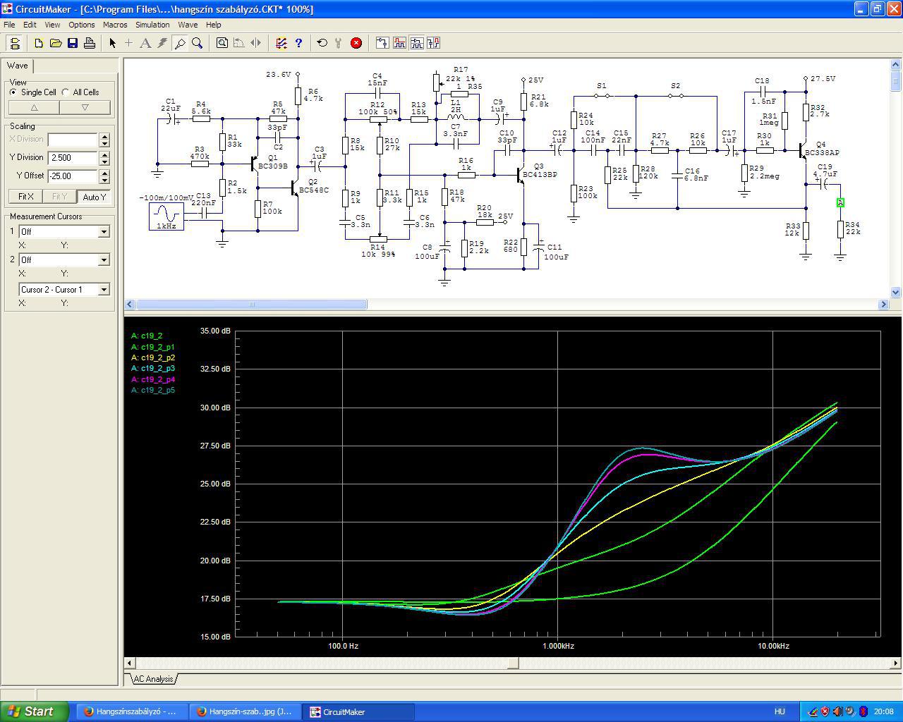Viewport: 903px width, 722px height.
Task: Click the Rotate/undo arrow icon
Action: (x=322, y=43)
